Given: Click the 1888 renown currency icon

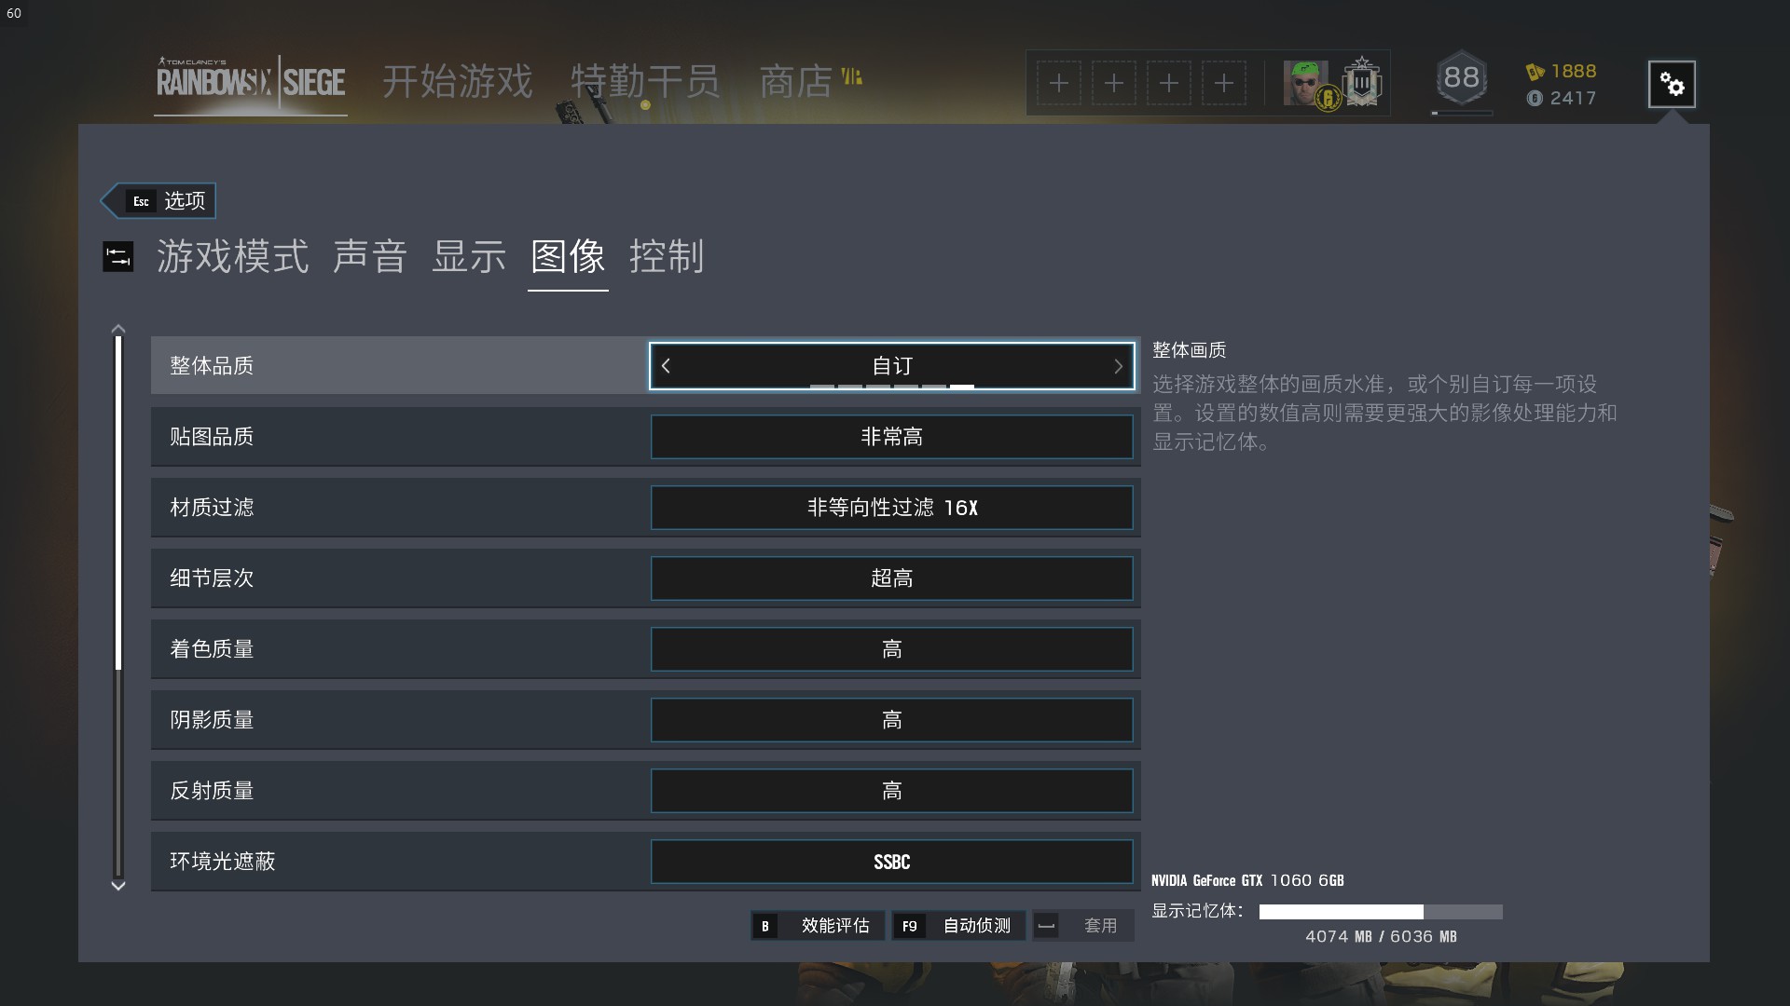Looking at the screenshot, I should tap(1535, 72).
